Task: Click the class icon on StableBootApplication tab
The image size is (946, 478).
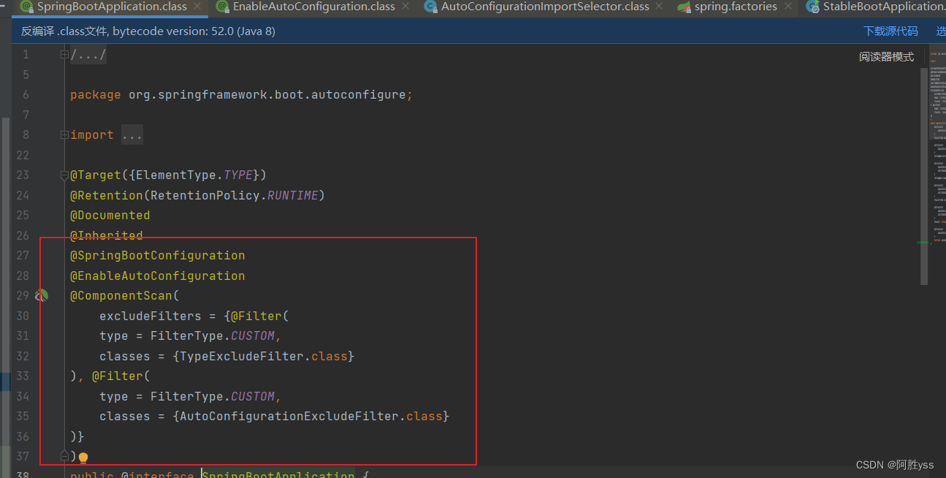Action: pos(812,7)
